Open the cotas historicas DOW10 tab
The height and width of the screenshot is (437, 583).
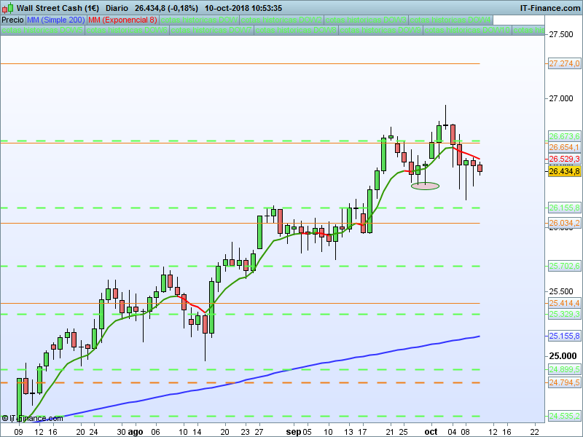pos(467,30)
